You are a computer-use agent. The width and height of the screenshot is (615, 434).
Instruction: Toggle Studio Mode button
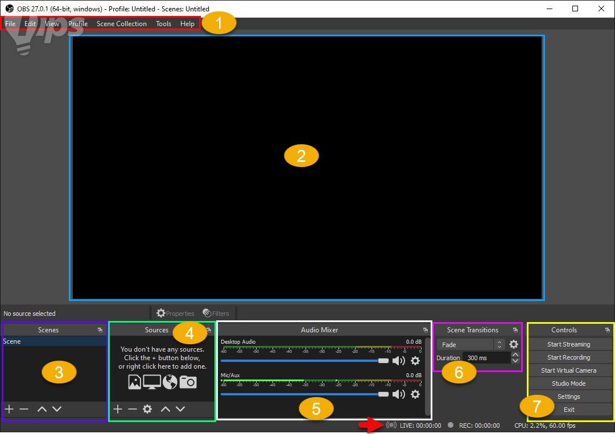point(569,383)
